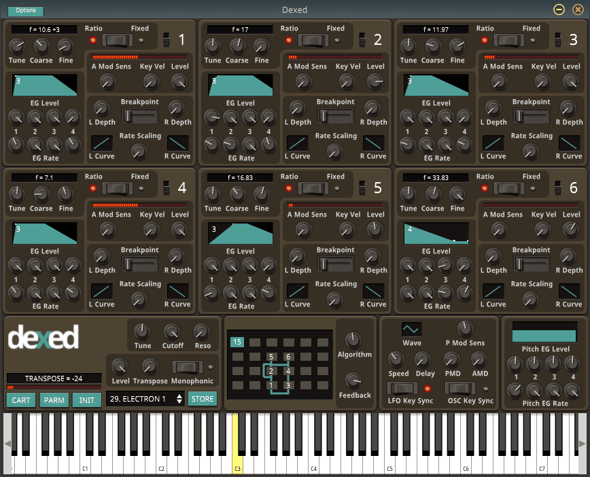Click operator 6 envelope graph display
The image size is (590, 477).
point(436,233)
